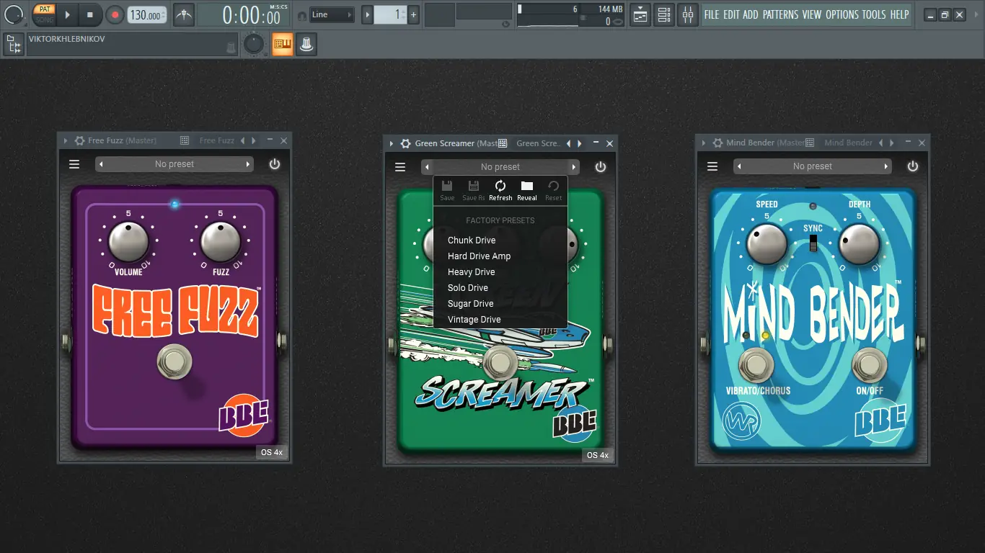Switch to PAT pattern mode

click(x=45, y=9)
